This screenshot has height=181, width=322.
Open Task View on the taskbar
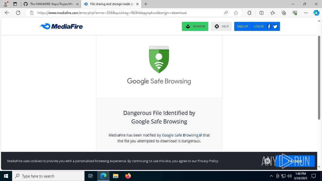[91, 176]
